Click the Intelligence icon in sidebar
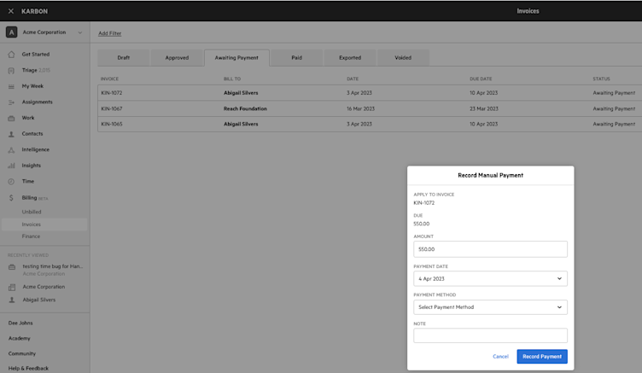The width and height of the screenshot is (642, 373). click(x=11, y=150)
